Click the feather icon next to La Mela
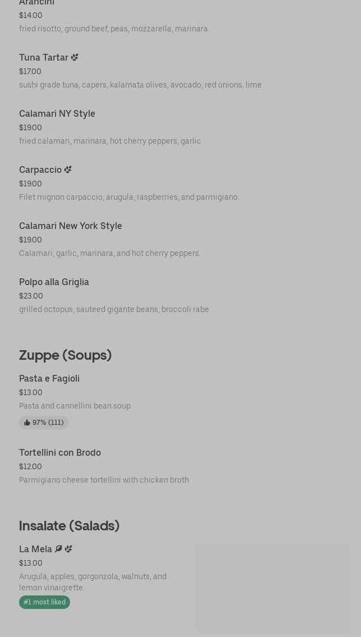 (x=58, y=549)
